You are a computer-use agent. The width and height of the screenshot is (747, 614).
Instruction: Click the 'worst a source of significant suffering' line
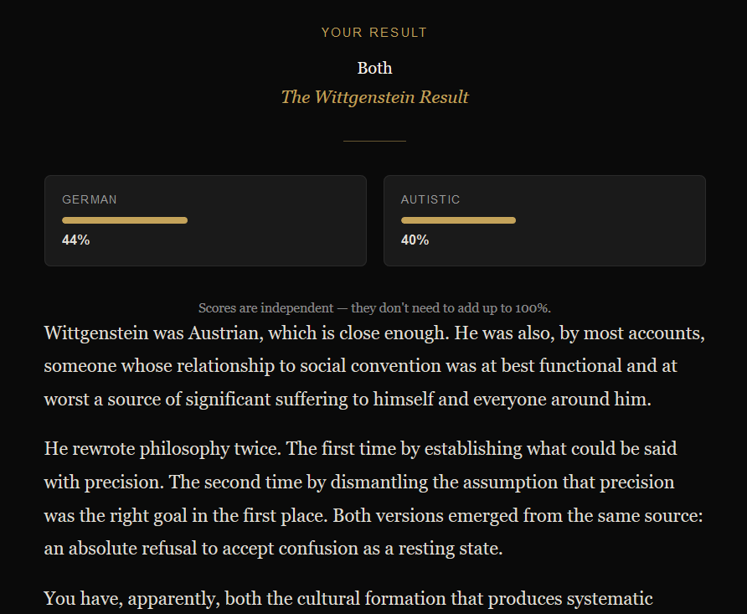click(x=347, y=399)
